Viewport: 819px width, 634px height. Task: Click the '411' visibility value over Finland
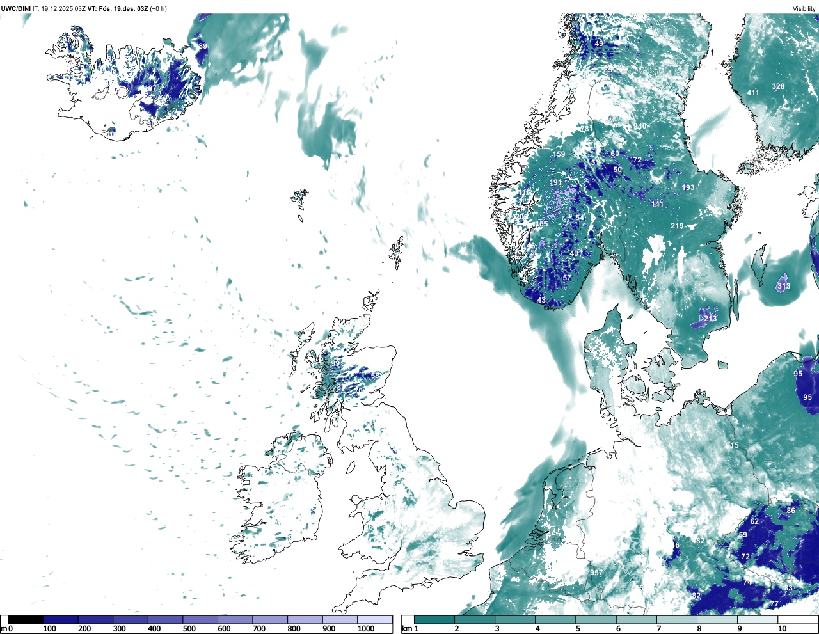(753, 93)
